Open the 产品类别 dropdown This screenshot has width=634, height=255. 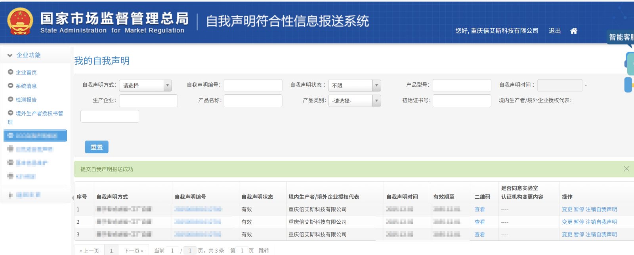[355, 101]
